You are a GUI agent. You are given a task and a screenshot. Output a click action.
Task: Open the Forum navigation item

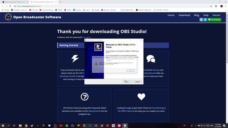click(x=216, y=15)
